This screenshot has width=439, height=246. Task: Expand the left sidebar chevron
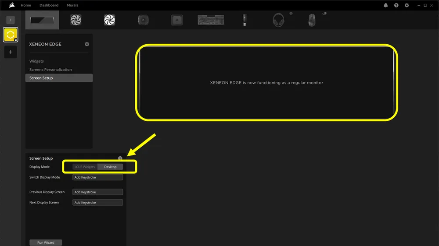point(11,20)
